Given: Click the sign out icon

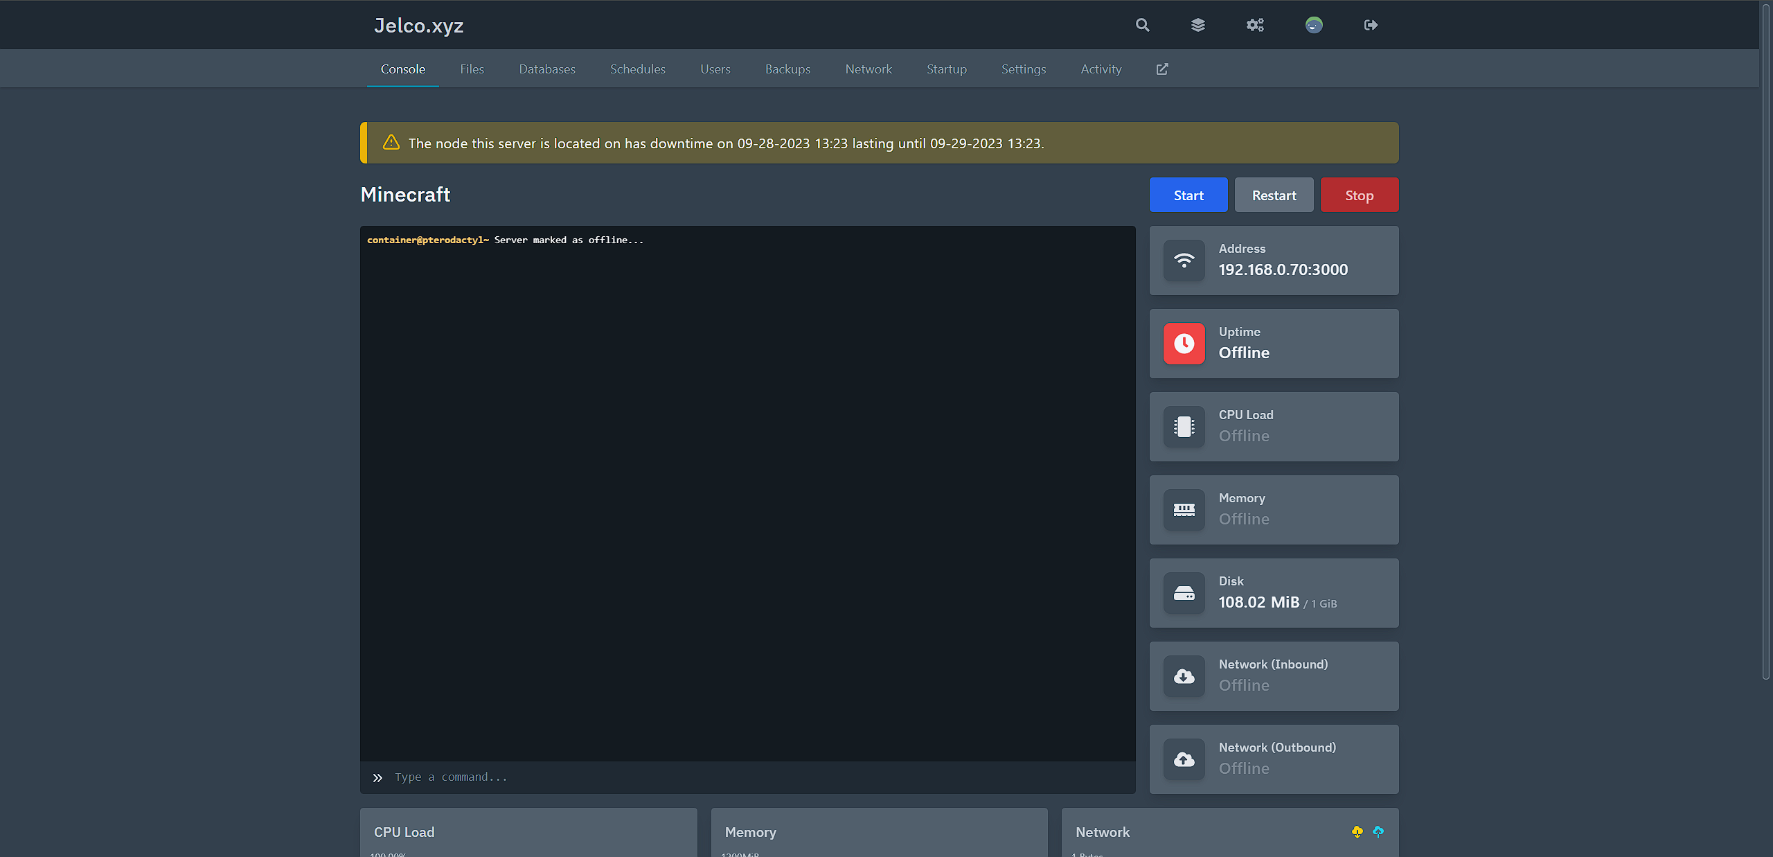Looking at the screenshot, I should (x=1371, y=25).
